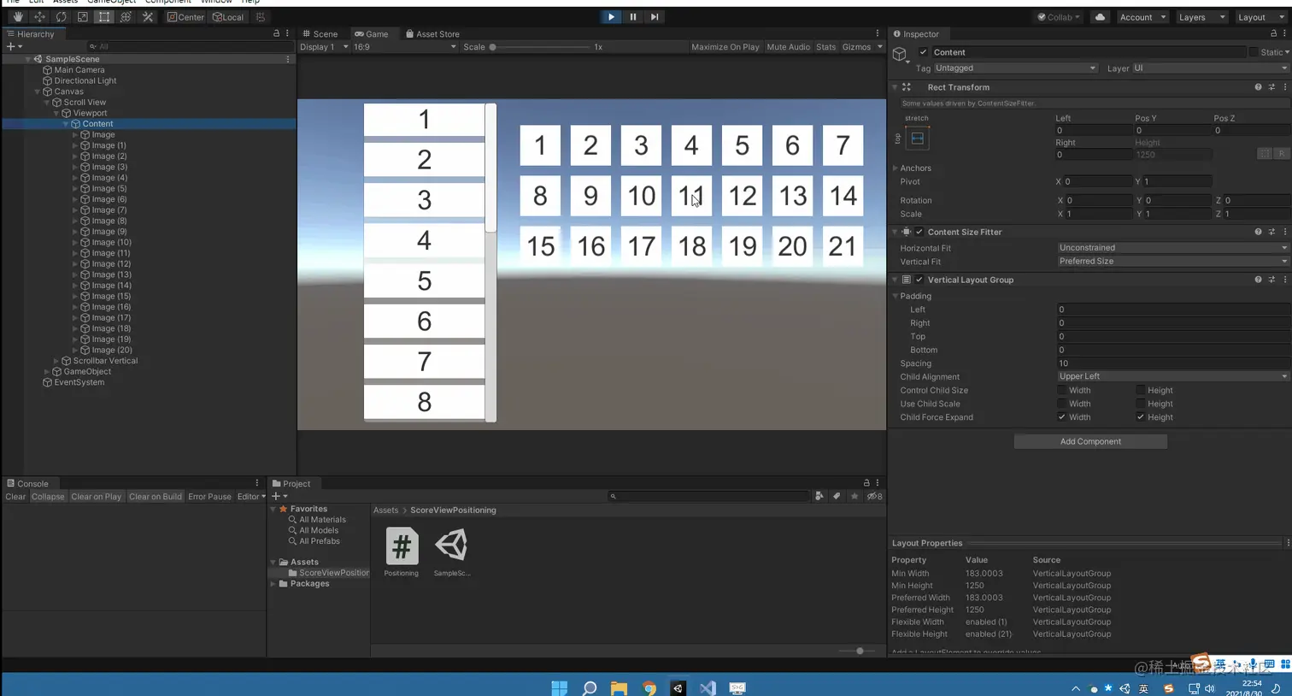Open the Horizontal Fit dropdown
The width and height of the screenshot is (1292, 696).
pyautogui.click(x=1171, y=247)
